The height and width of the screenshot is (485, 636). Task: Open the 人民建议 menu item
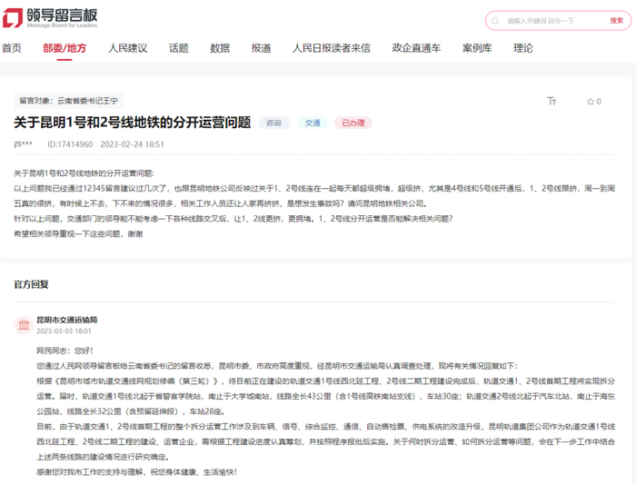coord(128,48)
